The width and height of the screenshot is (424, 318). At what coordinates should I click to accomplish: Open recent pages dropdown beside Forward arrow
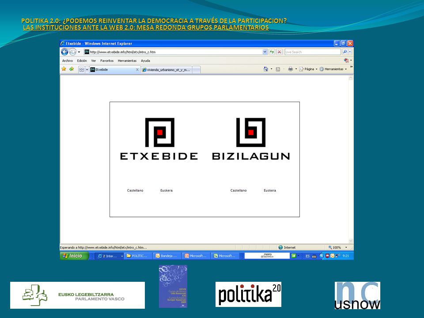(x=79, y=52)
